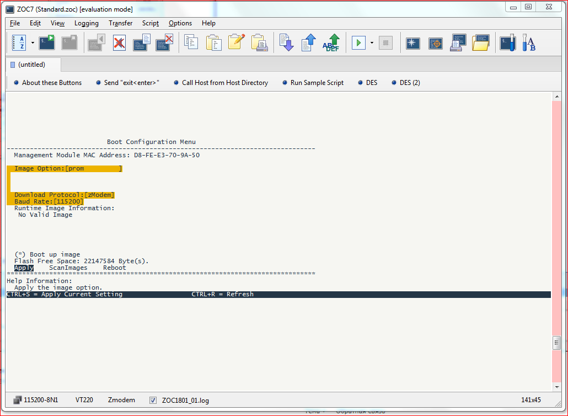Open the Transfer menu

coord(120,23)
